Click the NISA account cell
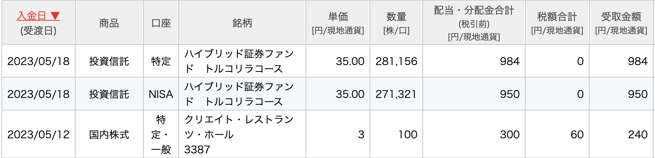This screenshot has height=158, width=655. pyautogui.click(x=161, y=94)
